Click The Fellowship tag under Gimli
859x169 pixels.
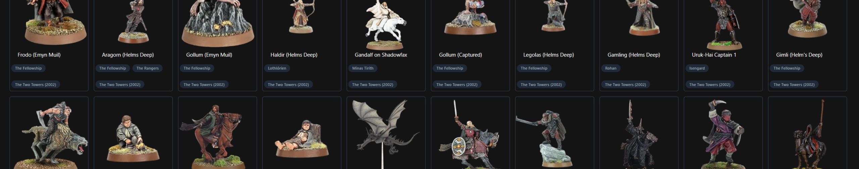tap(787, 68)
